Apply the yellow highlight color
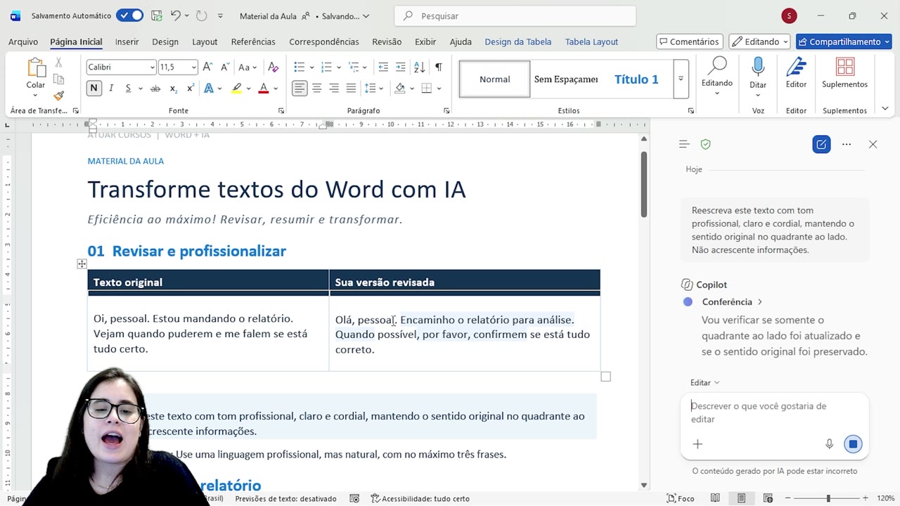Viewport: 900px width, 506px height. [237, 89]
